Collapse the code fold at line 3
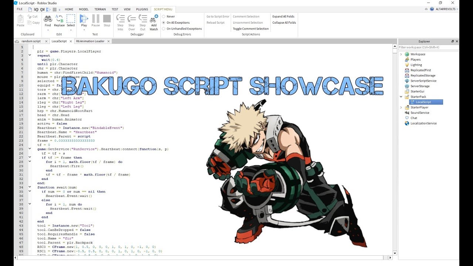The height and width of the screenshot is (266, 473). (x=30, y=55)
